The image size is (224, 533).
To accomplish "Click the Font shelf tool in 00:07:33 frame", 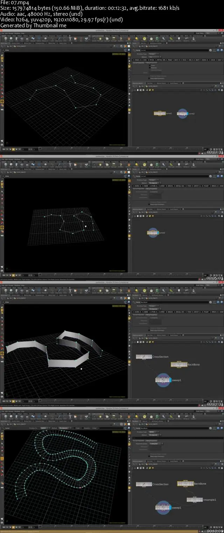I will (x=70, y=291).
